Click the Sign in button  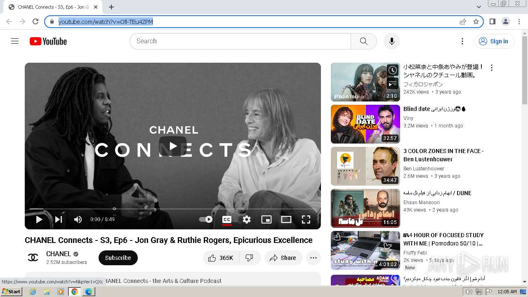pos(494,41)
